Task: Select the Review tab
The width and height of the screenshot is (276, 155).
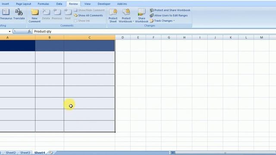Action: [73, 4]
